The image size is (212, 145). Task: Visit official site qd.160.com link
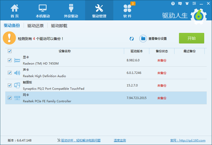tap(188, 141)
